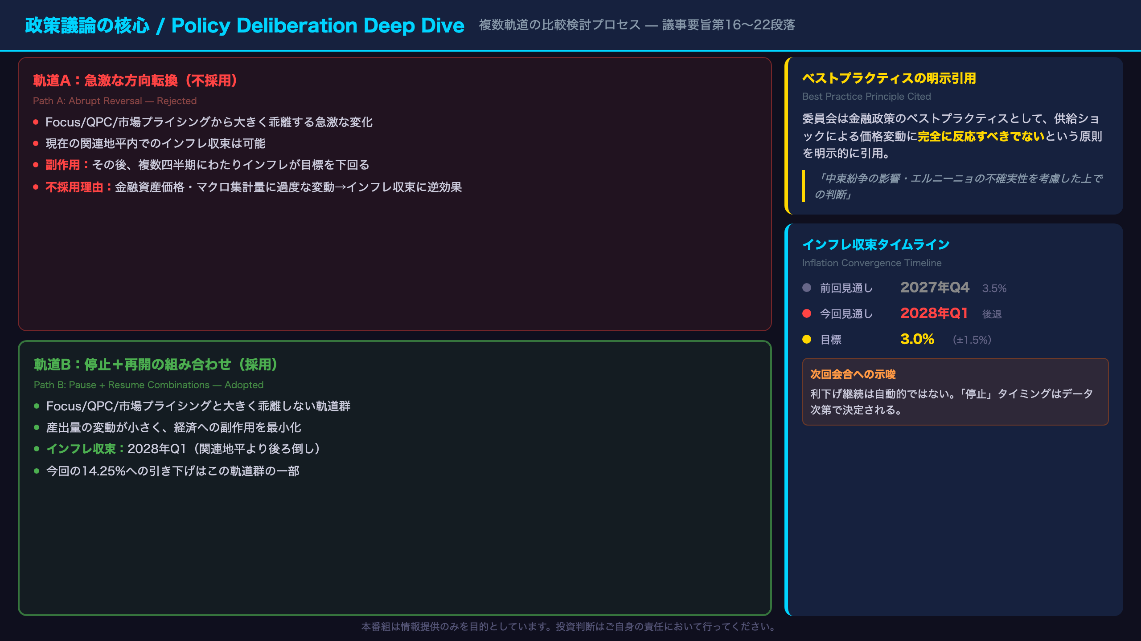Click bullet 'Focus/QPC/市場プライシングと大きく乖離しない軌道群'
This screenshot has width=1141, height=641.
[x=198, y=406]
